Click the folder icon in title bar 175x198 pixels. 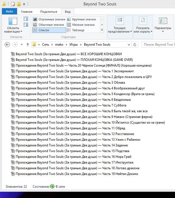click(x=4, y=4)
